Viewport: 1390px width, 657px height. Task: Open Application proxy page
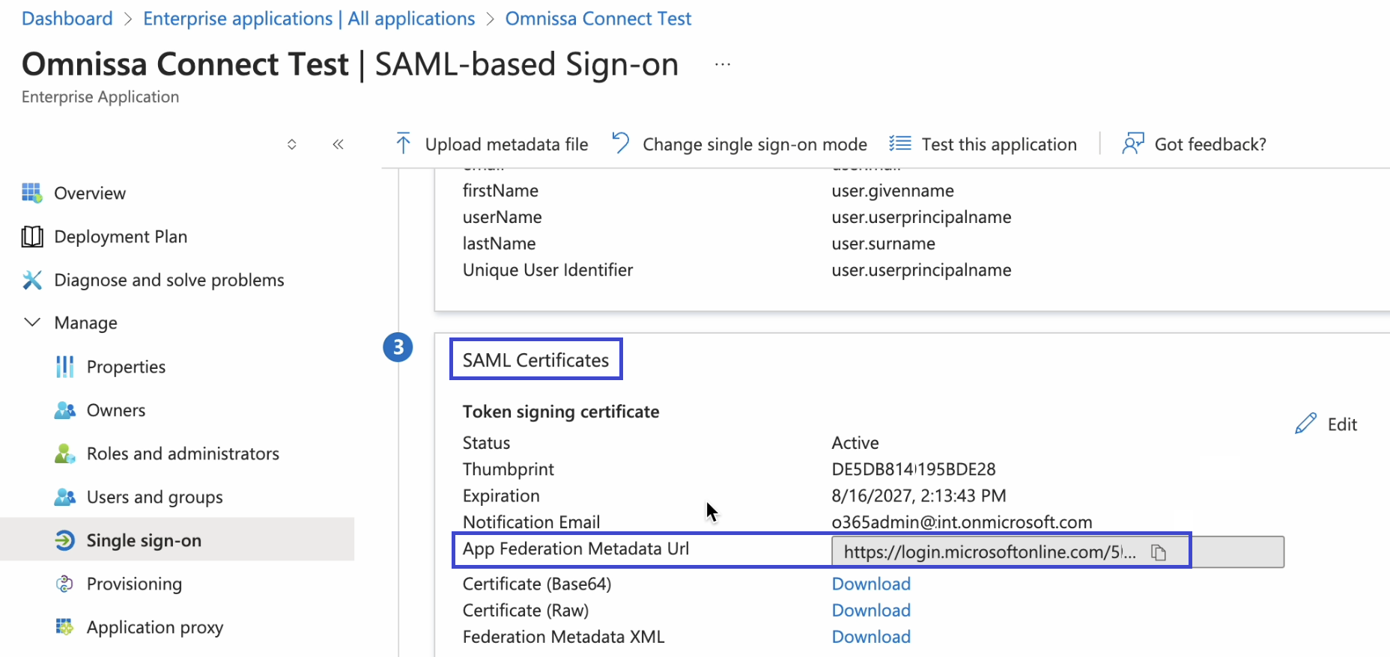[155, 627]
